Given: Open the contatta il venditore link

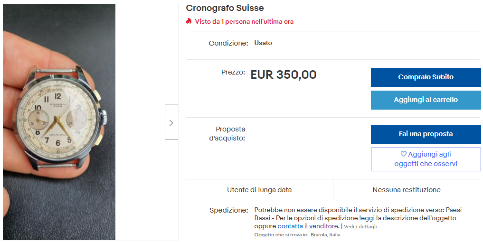Looking at the screenshot, I should click(308, 226).
